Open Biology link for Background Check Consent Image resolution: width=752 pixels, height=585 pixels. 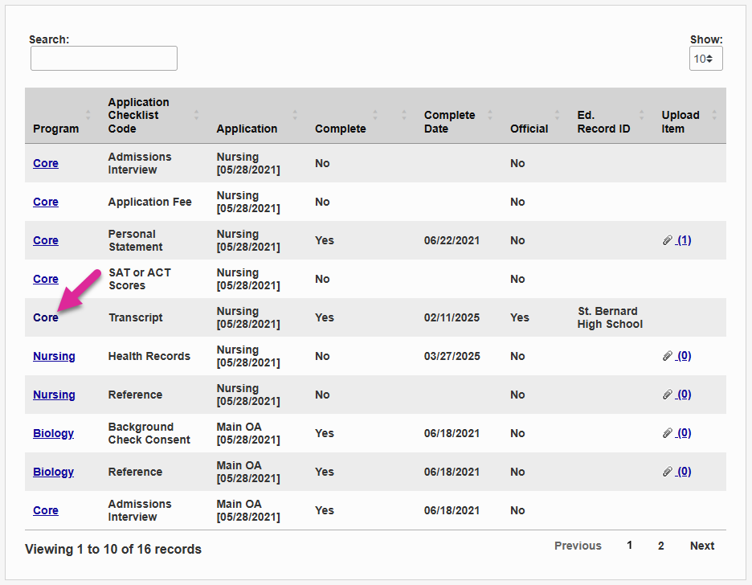53,433
